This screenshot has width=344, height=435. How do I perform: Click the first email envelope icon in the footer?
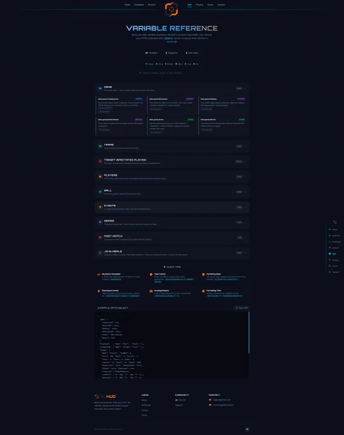[210, 400]
